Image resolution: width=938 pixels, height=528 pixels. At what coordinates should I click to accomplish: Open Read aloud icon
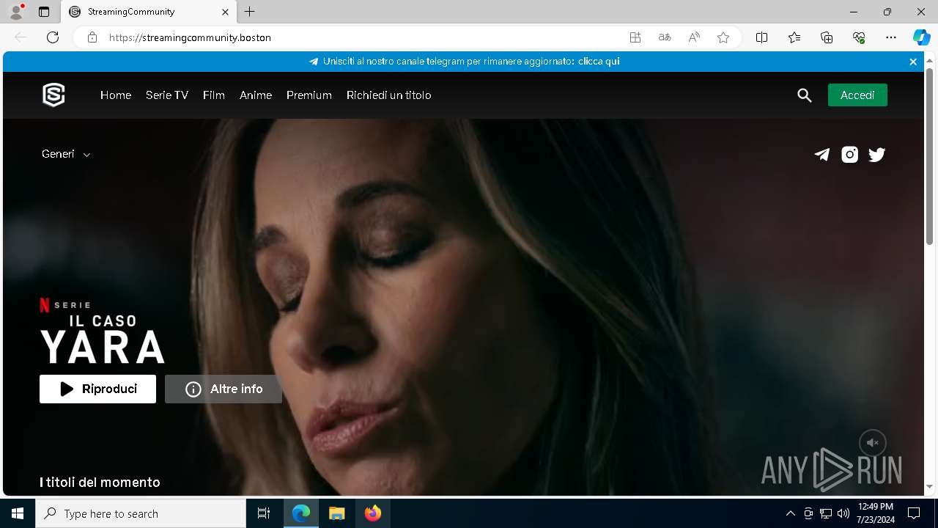(694, 37)
